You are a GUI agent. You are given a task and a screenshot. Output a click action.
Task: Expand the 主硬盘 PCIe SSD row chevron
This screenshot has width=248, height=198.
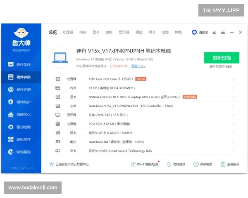click(x=234, y=124)
